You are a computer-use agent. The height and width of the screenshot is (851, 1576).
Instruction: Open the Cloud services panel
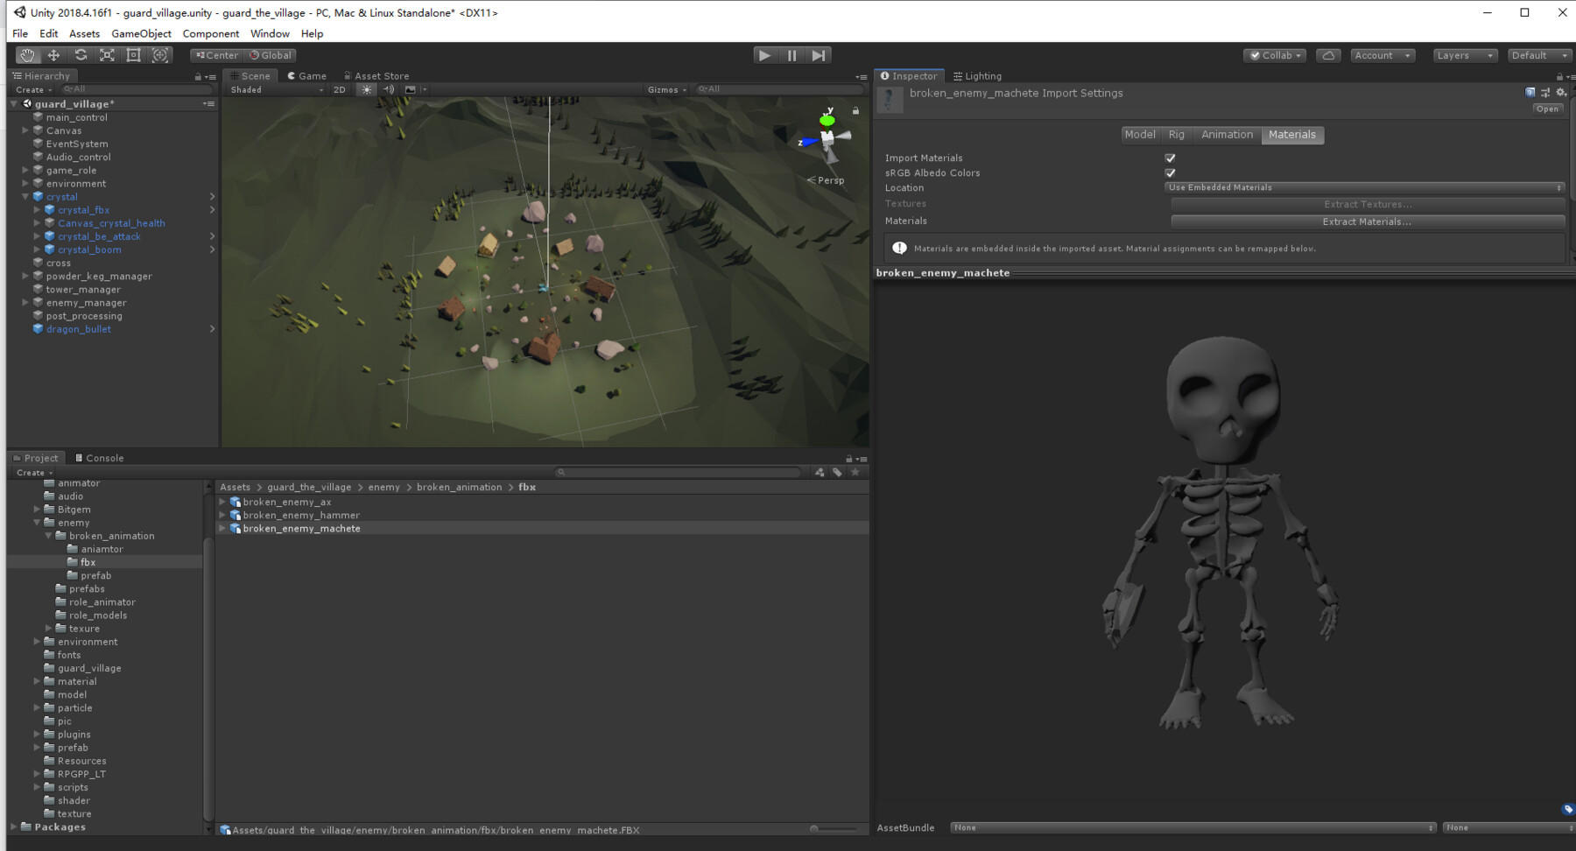tap(1328, 55)
